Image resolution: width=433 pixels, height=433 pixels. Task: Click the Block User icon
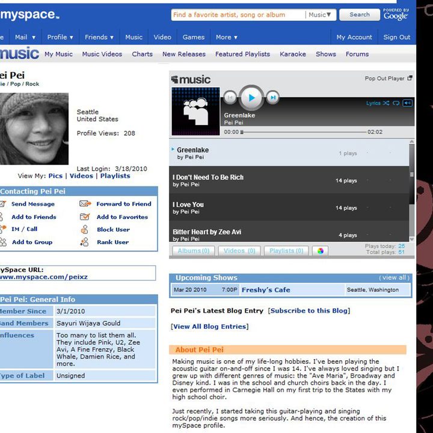coord(85,229)
